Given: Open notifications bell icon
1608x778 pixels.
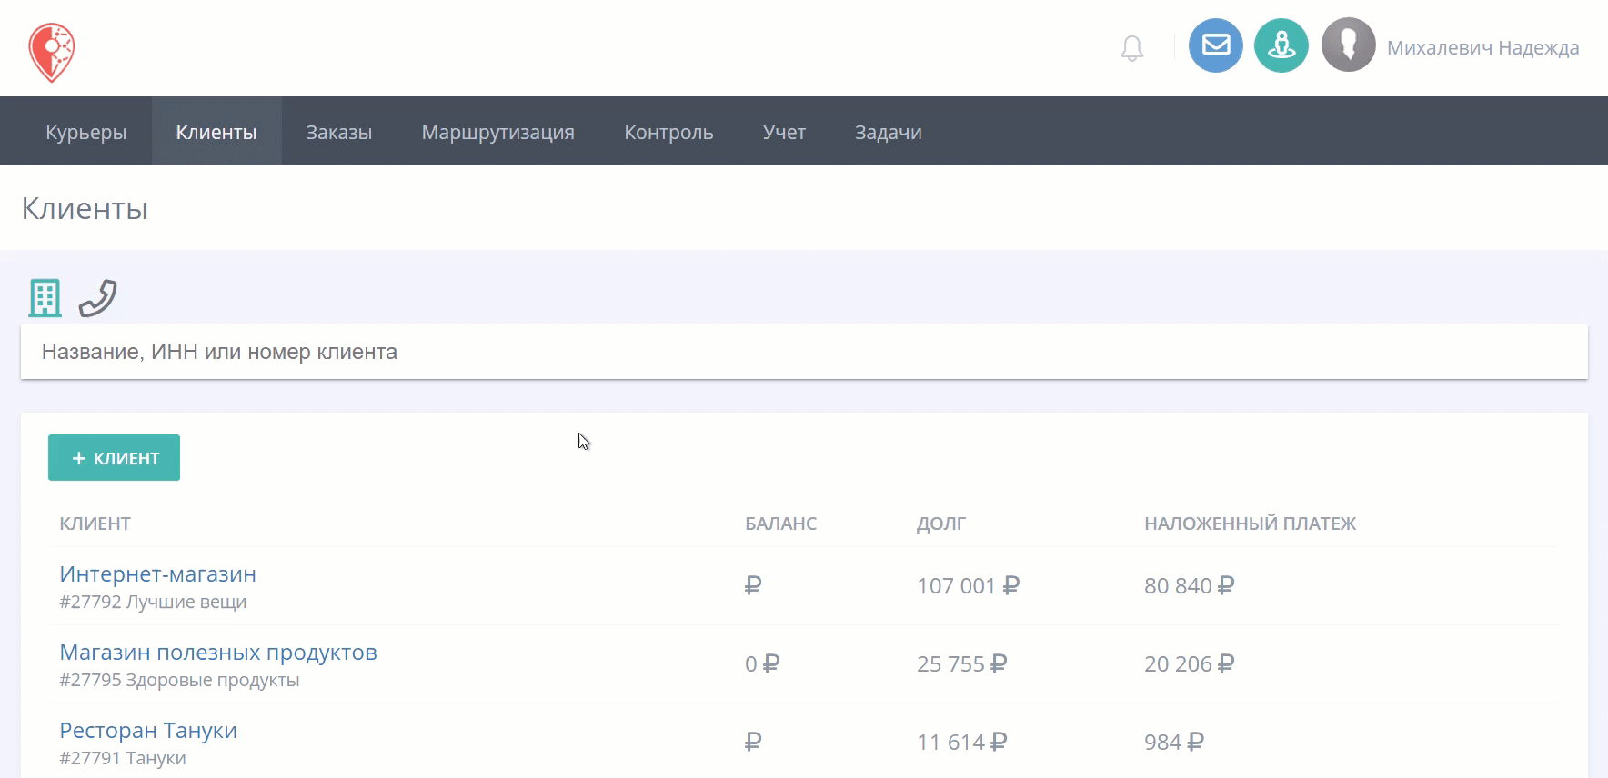Looking at the screenshot, I should 1131,48.
